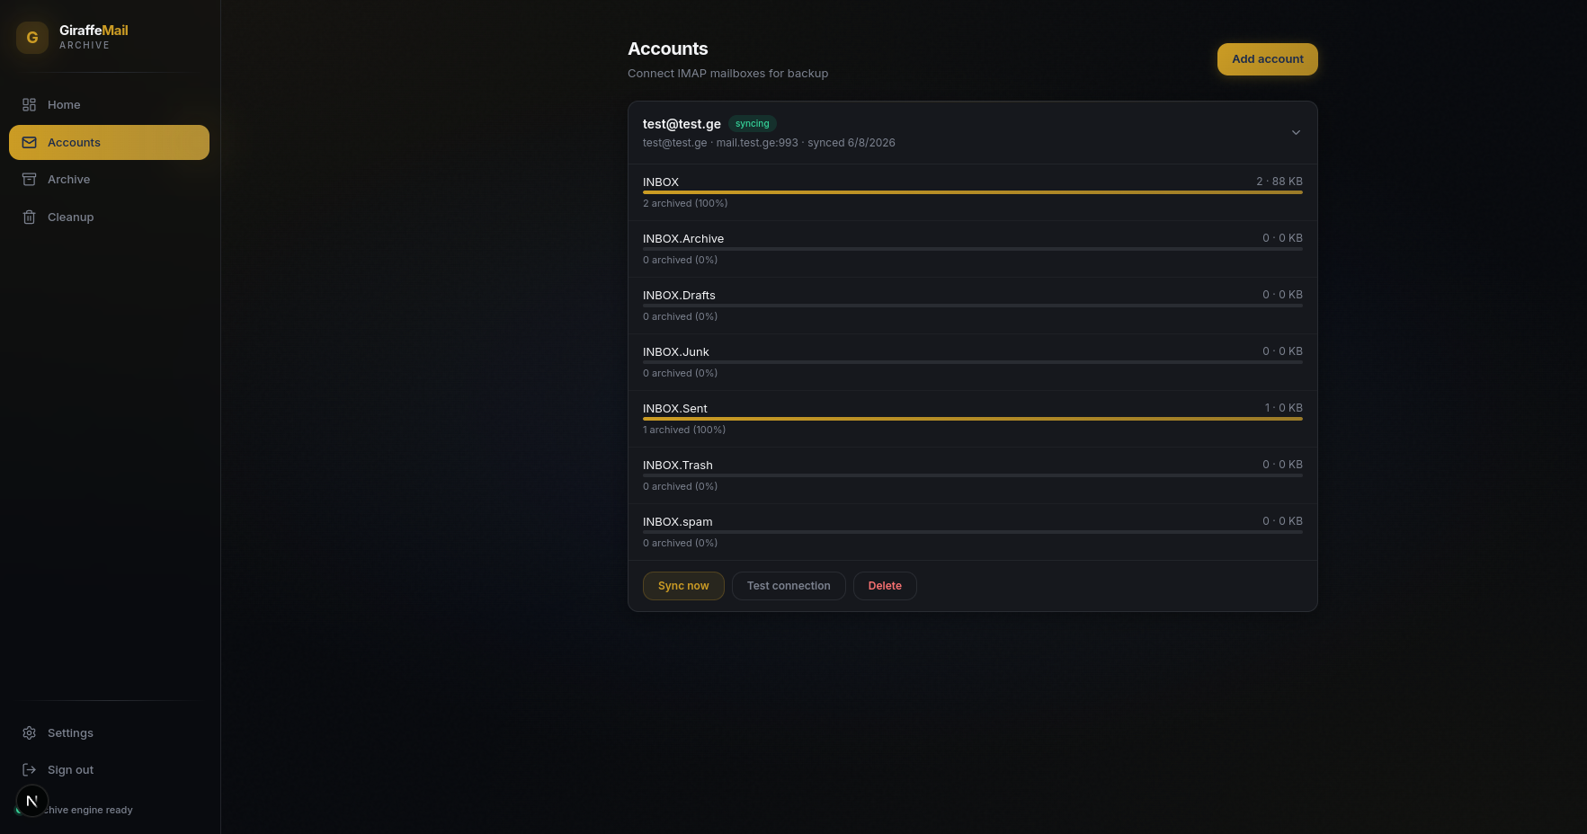The height and width of the screenshot is (834, 1587).
Task: Delete the test@test.ge account
Action: pos(885,586)
